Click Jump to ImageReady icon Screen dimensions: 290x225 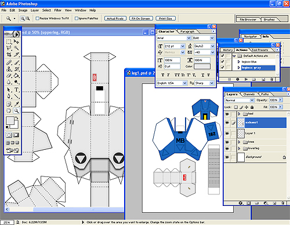(13, 150)
